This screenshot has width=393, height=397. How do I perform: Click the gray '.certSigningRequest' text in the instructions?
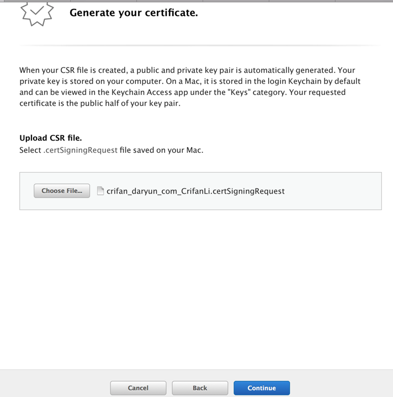point(81,150)
